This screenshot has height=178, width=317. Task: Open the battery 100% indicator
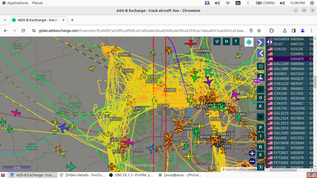pyautogui.click(x=265, y=3)
